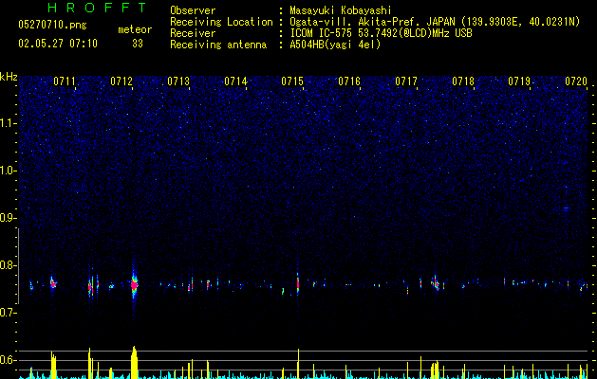Click the 0717 time marker
The width and height of the screenshot is (597, 379).
pos(406,81)
